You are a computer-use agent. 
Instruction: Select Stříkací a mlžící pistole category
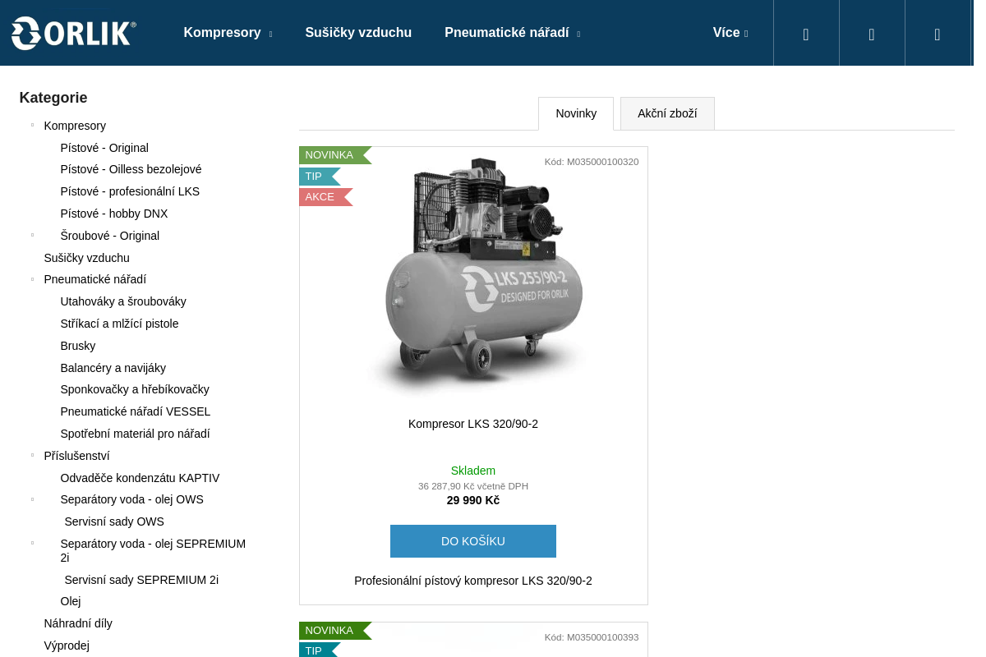(119, 324)
